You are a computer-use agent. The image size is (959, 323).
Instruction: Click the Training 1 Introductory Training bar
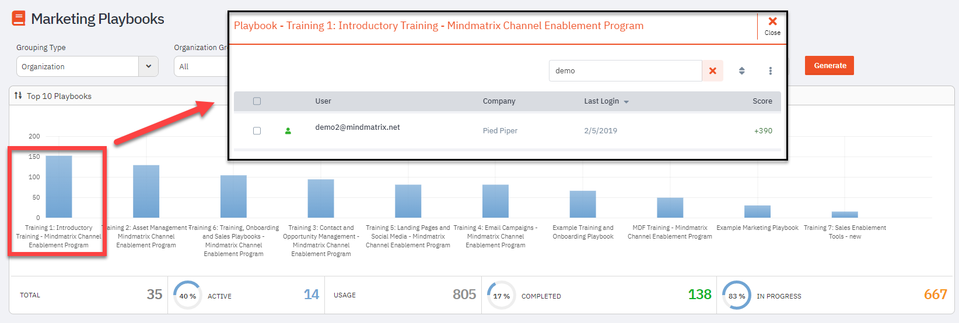59,187
